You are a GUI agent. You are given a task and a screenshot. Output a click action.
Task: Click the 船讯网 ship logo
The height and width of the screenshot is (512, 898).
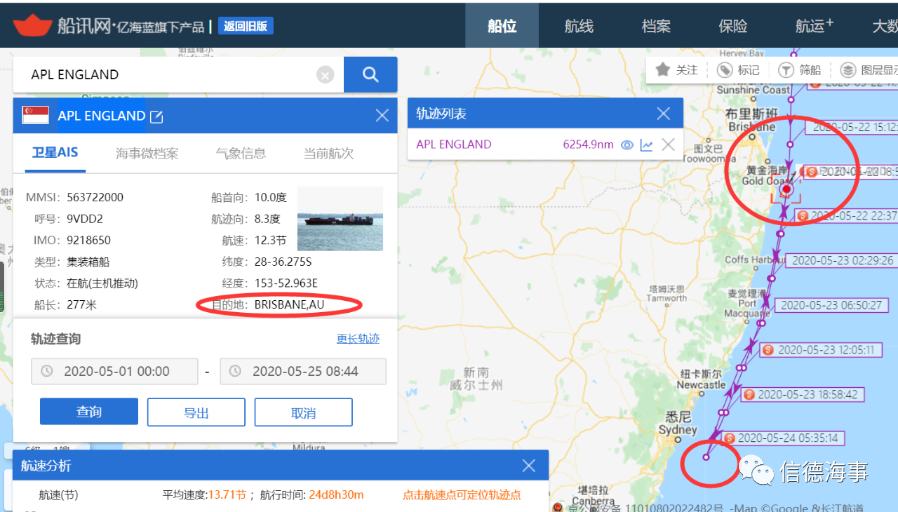[x=33, y=25]
